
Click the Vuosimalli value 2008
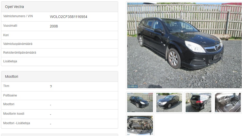click(x=54, y=26)
